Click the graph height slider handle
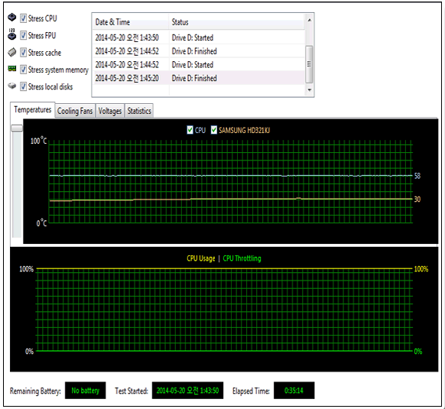 (x=17, y=128)
